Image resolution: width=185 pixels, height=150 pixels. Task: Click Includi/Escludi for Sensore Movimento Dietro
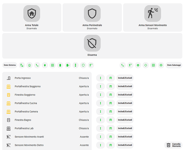pos(125,145)
